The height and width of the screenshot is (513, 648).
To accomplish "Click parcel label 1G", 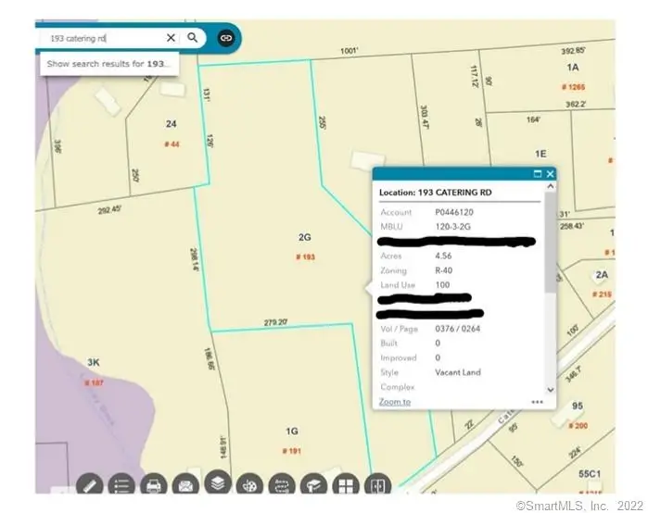I will click(x=292, y=432).
